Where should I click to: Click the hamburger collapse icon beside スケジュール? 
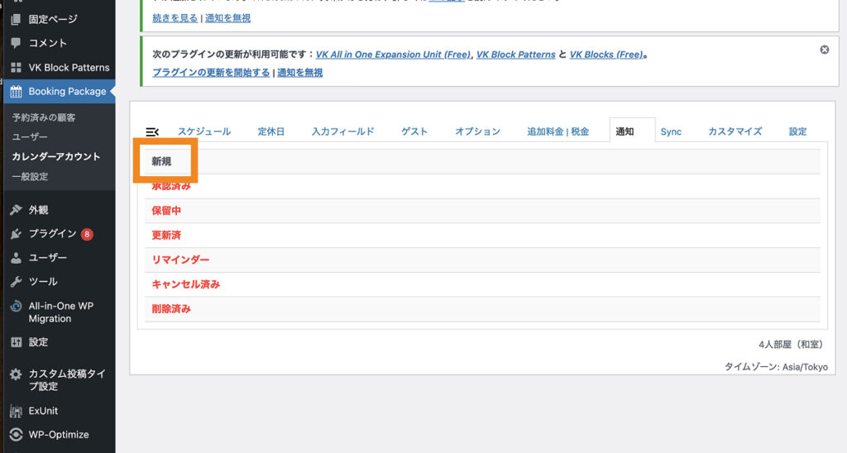point(152,131)
